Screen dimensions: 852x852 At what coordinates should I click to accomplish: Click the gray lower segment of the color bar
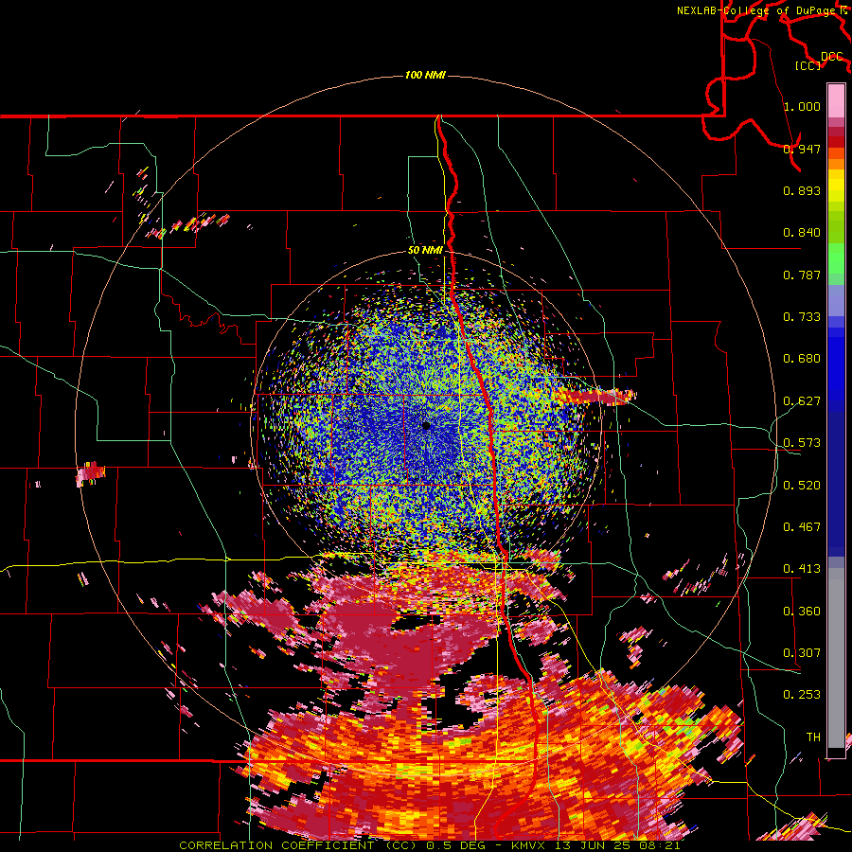click(x=836, y=658)
